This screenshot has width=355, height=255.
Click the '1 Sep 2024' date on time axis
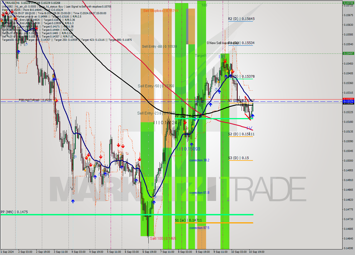pos(7,252)
